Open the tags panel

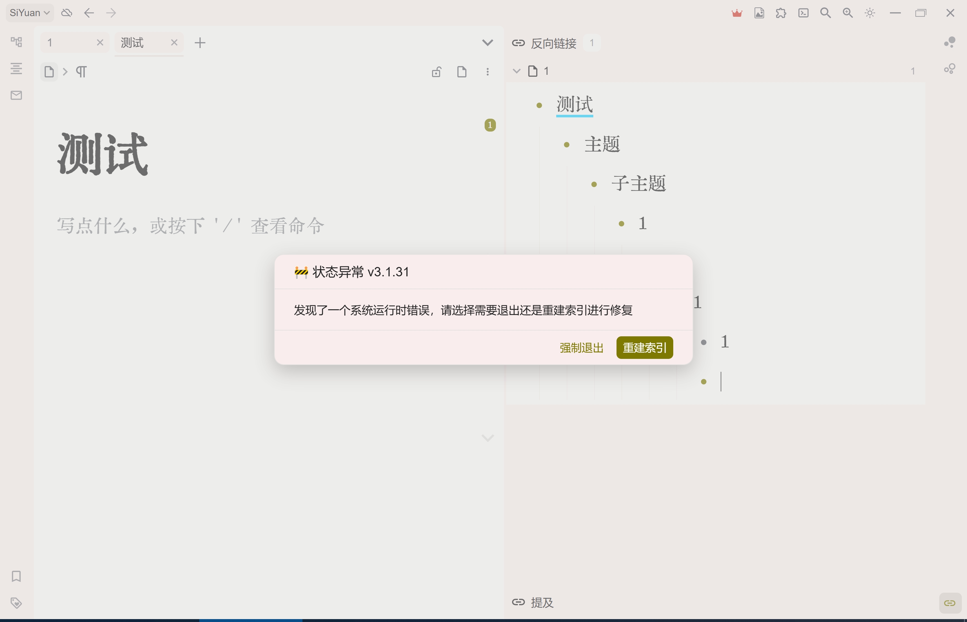point(16,603)
